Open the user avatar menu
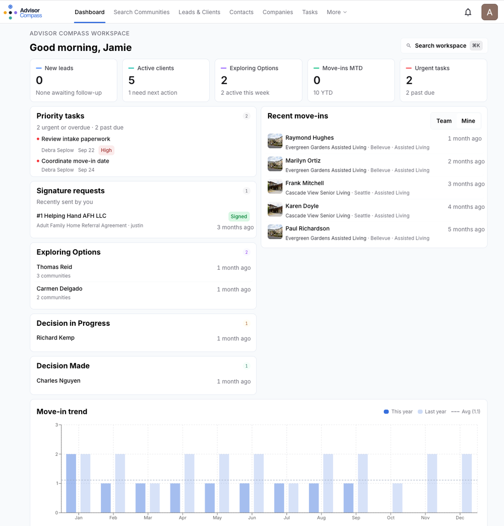Image resolution: width=504 pixels, height=526 pixels. pos(489,12)
